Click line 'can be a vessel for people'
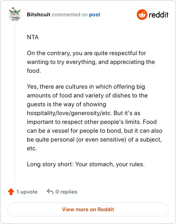 [x=95, y=131]
